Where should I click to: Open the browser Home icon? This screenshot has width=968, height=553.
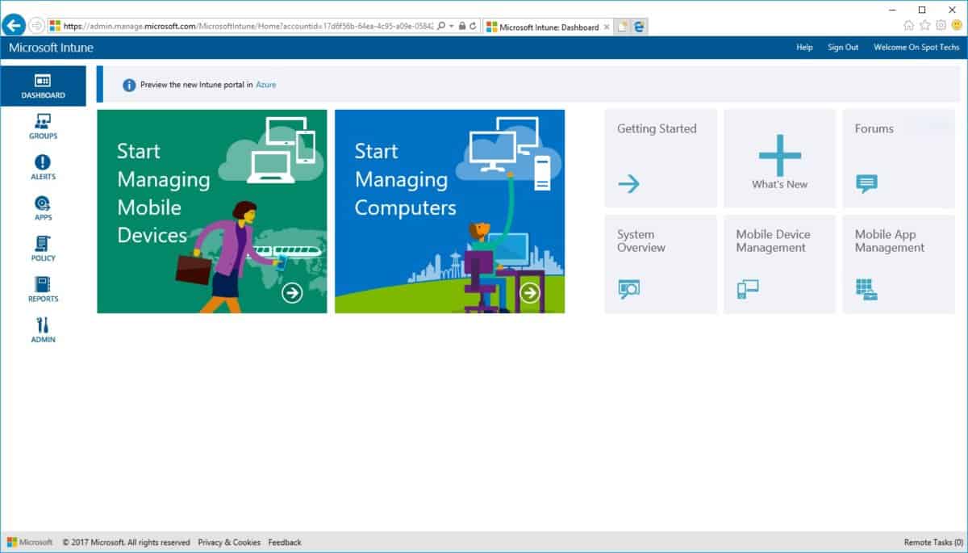pyautogui.click(x=908, y=26)
